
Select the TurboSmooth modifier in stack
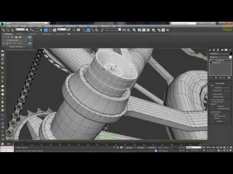(x=220, y=60)
